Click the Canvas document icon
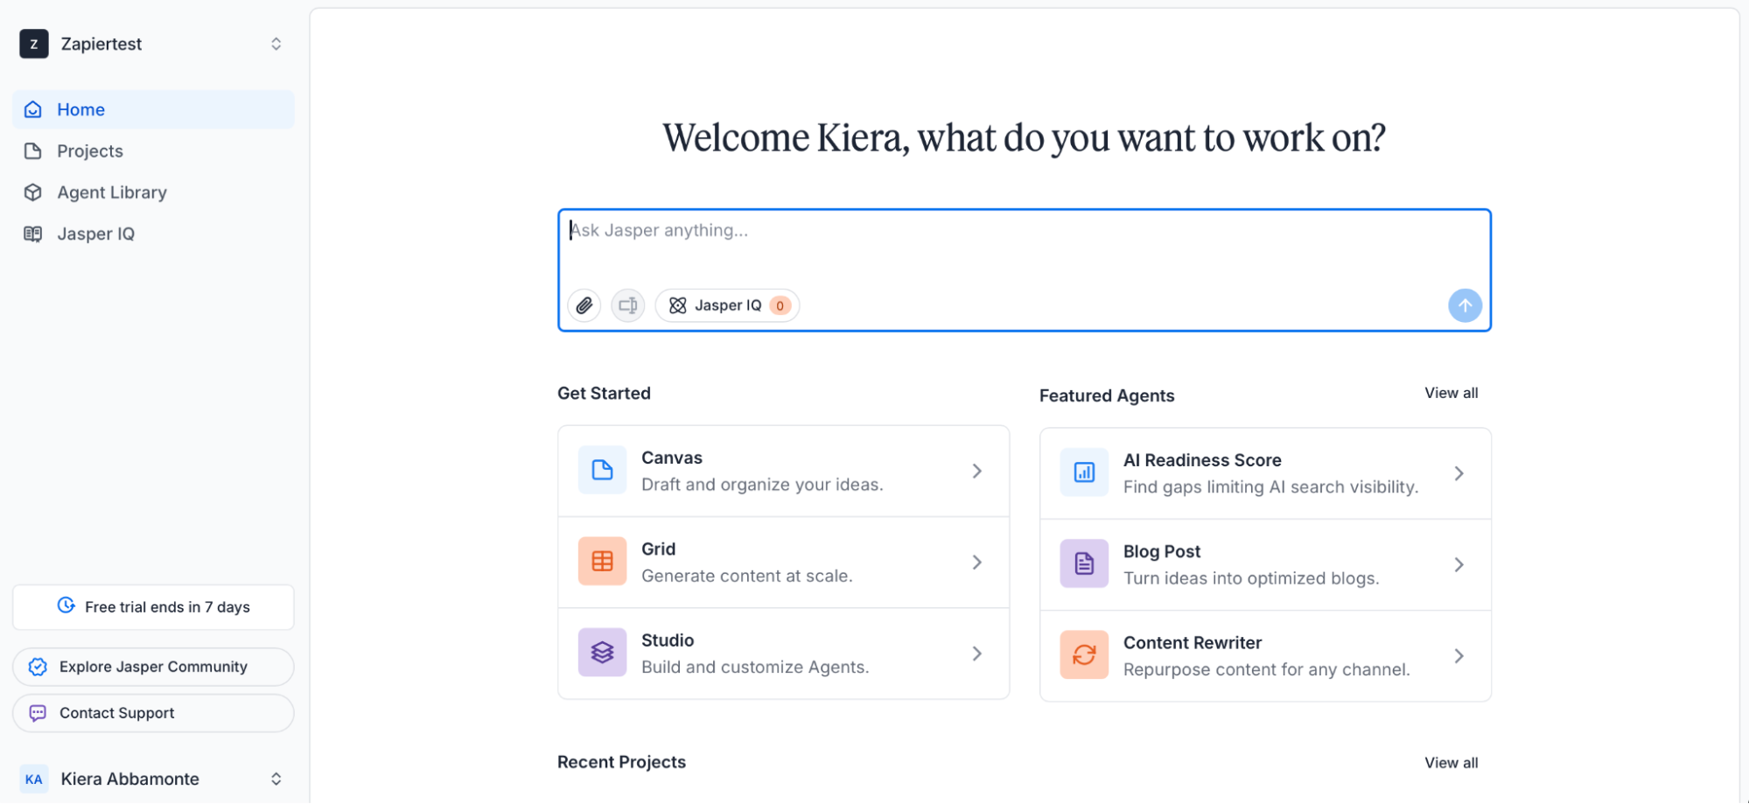 602,470
